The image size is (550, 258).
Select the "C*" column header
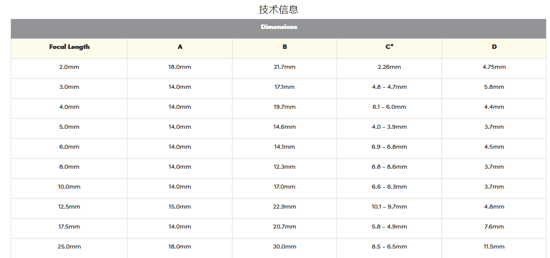pyautogui.click(x=389, y=47)
